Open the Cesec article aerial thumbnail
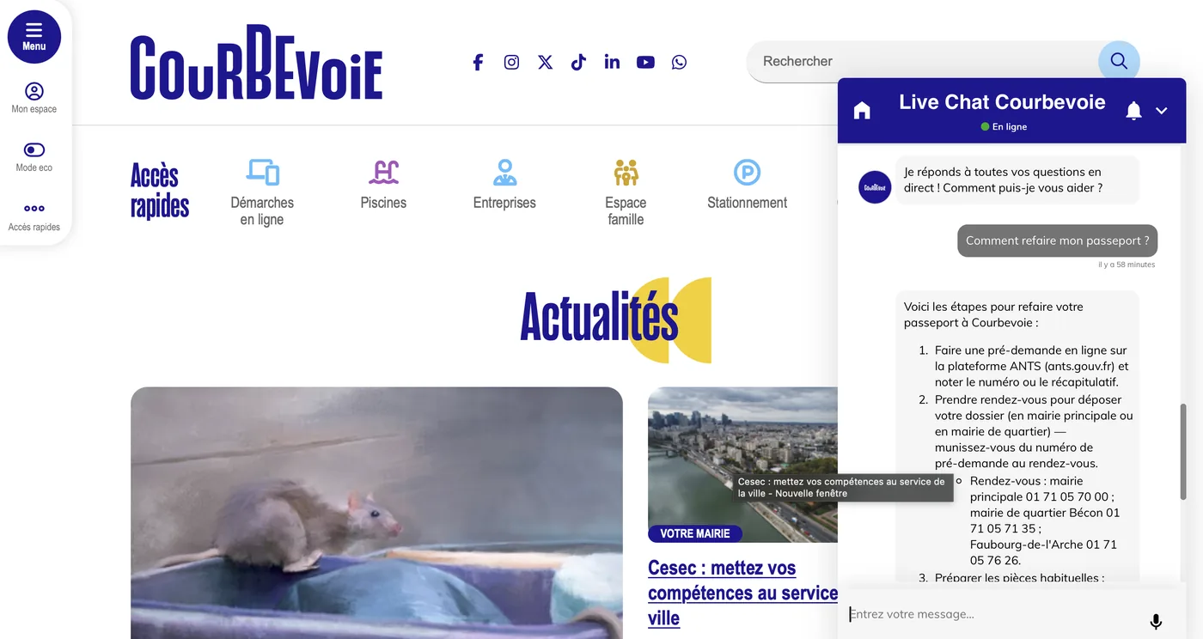The image size is (1203, 639). click(742, 464)
